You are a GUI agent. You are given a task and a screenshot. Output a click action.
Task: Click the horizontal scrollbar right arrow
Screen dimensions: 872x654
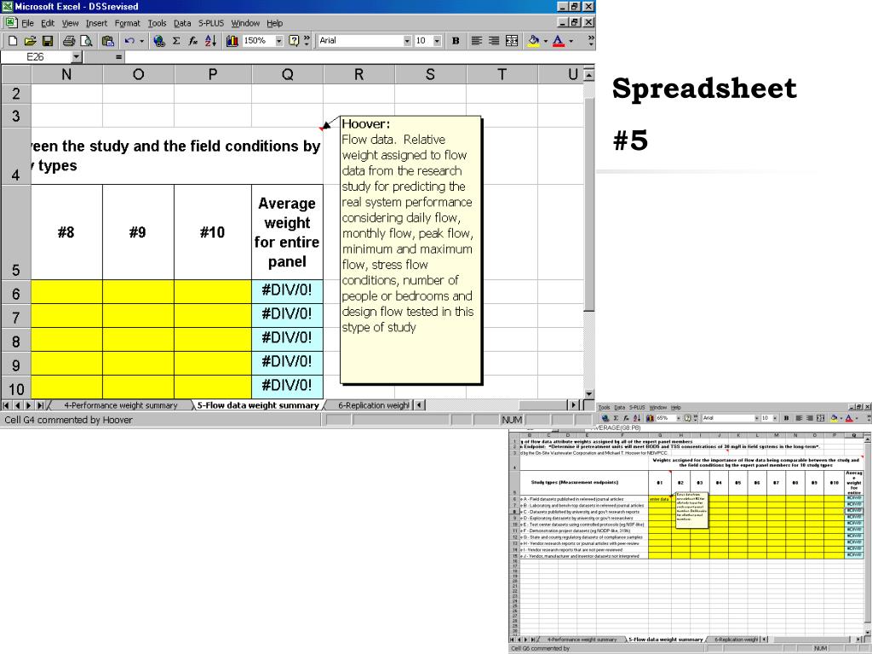click(575, 405)
